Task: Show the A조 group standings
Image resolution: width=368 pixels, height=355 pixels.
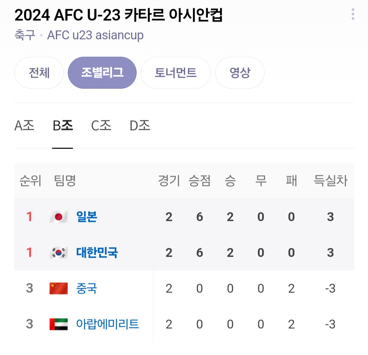Action: pyautogui.click(x=25, y=126)
